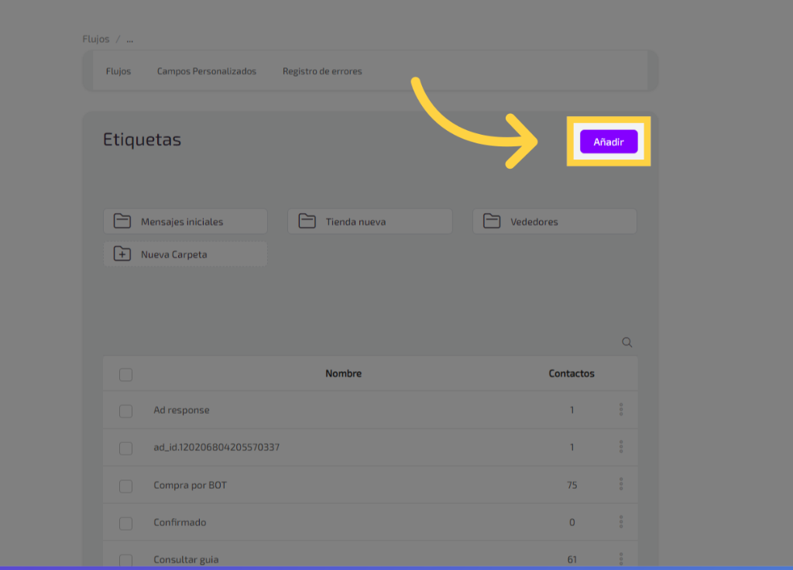793x570 pixels.
Task: Create a folder with Nueva Carpeta
Action: pos(185,254)
